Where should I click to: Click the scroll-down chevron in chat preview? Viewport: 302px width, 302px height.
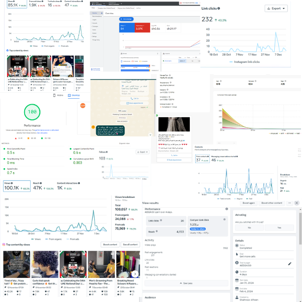150,135
